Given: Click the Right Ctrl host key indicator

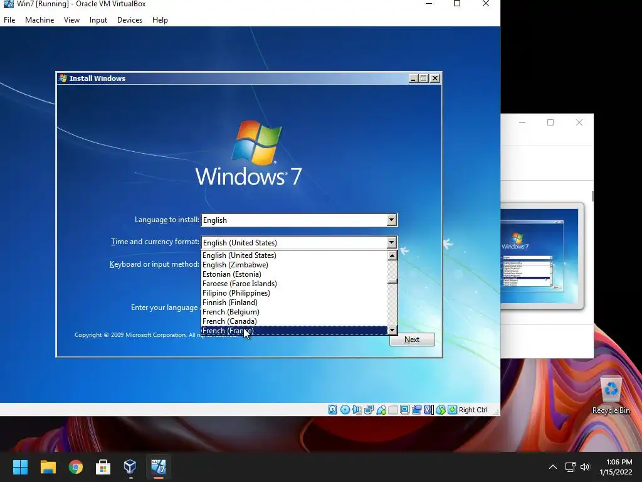Looking at the screenshot, I should [473, 409].
